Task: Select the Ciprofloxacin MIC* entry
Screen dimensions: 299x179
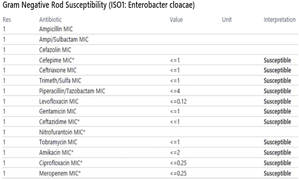Action: (x=61, y=163)
